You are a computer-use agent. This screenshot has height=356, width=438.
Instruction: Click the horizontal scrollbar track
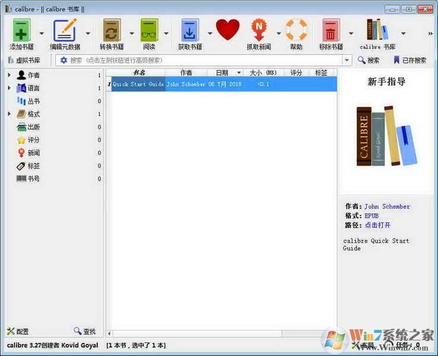click(301, 333)
